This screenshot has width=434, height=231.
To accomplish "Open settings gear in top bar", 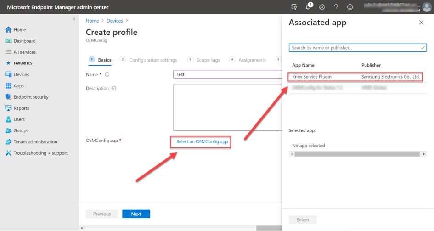I will (x=322, y=7).
